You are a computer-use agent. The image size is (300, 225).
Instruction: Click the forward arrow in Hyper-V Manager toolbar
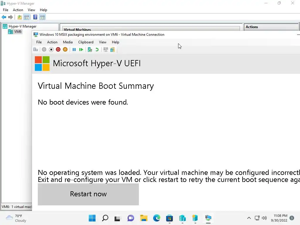tap(11, 17)
